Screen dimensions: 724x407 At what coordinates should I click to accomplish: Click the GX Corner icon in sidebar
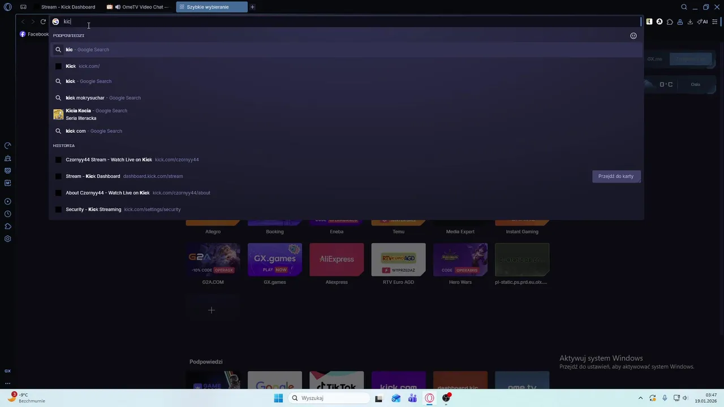tap(8, 371)
